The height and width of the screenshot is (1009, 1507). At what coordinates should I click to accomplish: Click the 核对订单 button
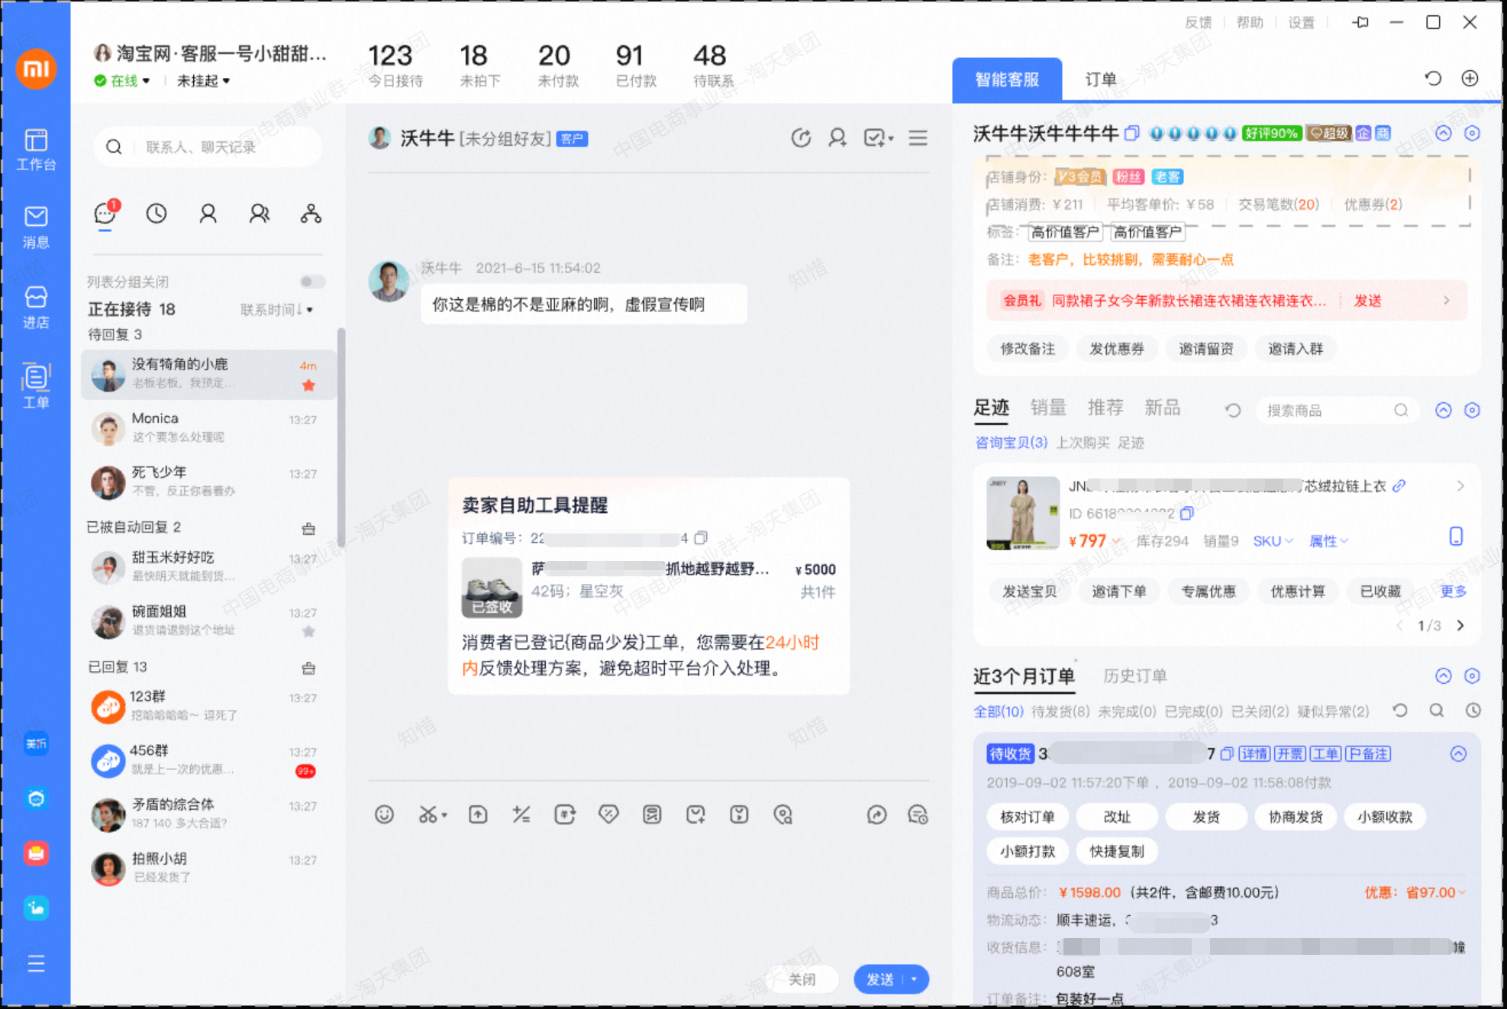pos(1028,817)
